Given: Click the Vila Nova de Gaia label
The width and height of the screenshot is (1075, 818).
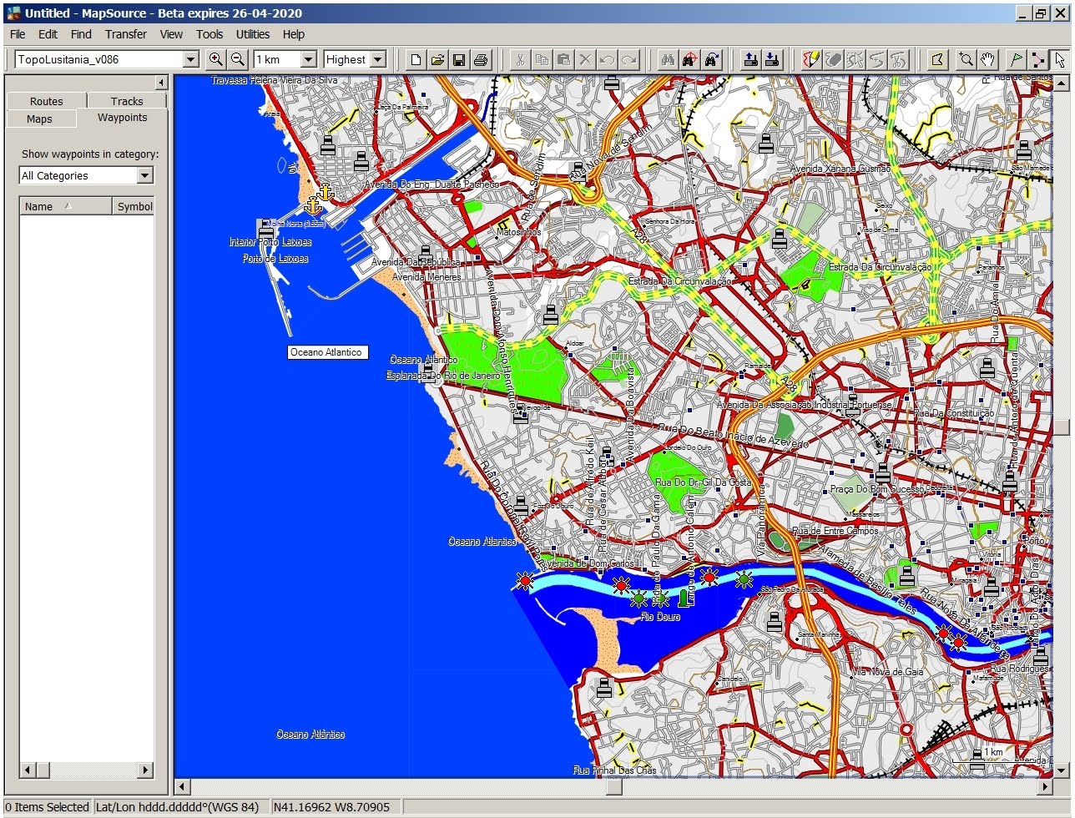Looking at the screenshot, I should tap(887, 672).
